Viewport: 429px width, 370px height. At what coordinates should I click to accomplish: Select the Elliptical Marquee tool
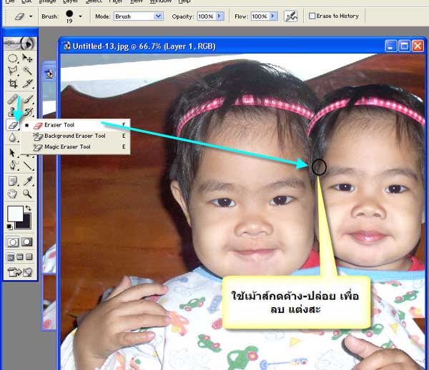point(12,58)
